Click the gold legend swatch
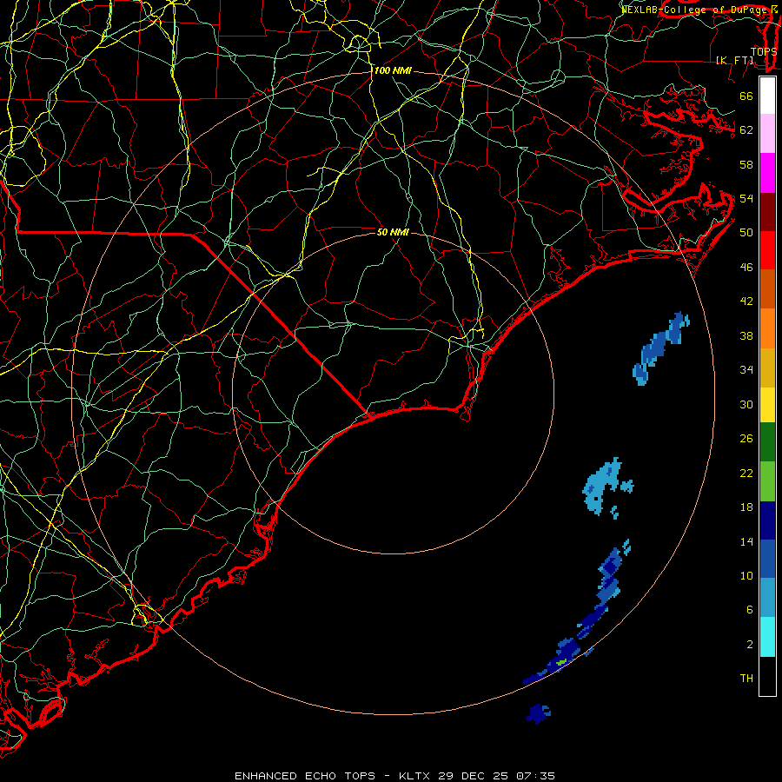This screenshot has height=782, width=782. 767,367
